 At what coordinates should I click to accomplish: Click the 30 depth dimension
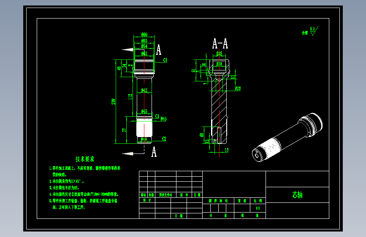click(204, 65)
